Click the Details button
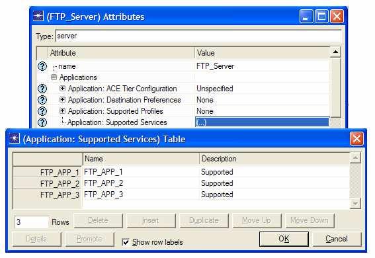Screen dimensions: 375x258 (x=36, y=239)
